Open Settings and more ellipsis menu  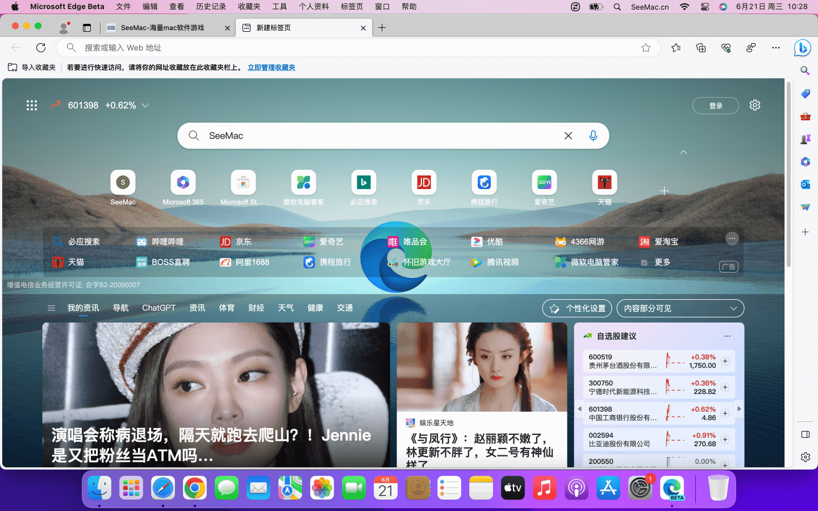(776, 48)
